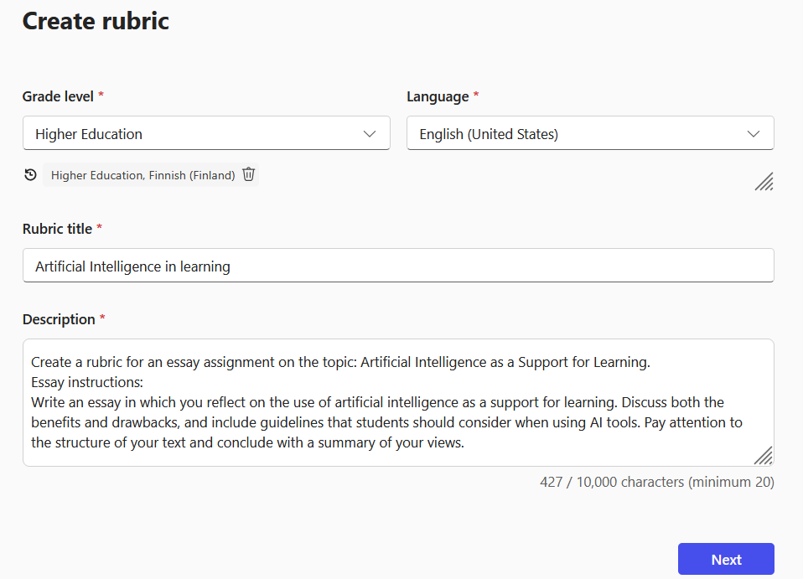The height and width of the screenshot is (579, 803).
Task: Click the English (United States) language field
Action: tap(590, 132)
